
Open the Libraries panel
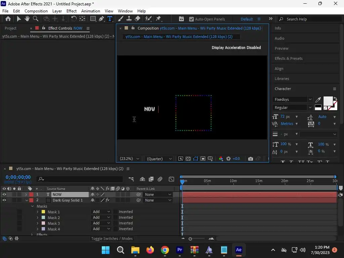(282, 79)
